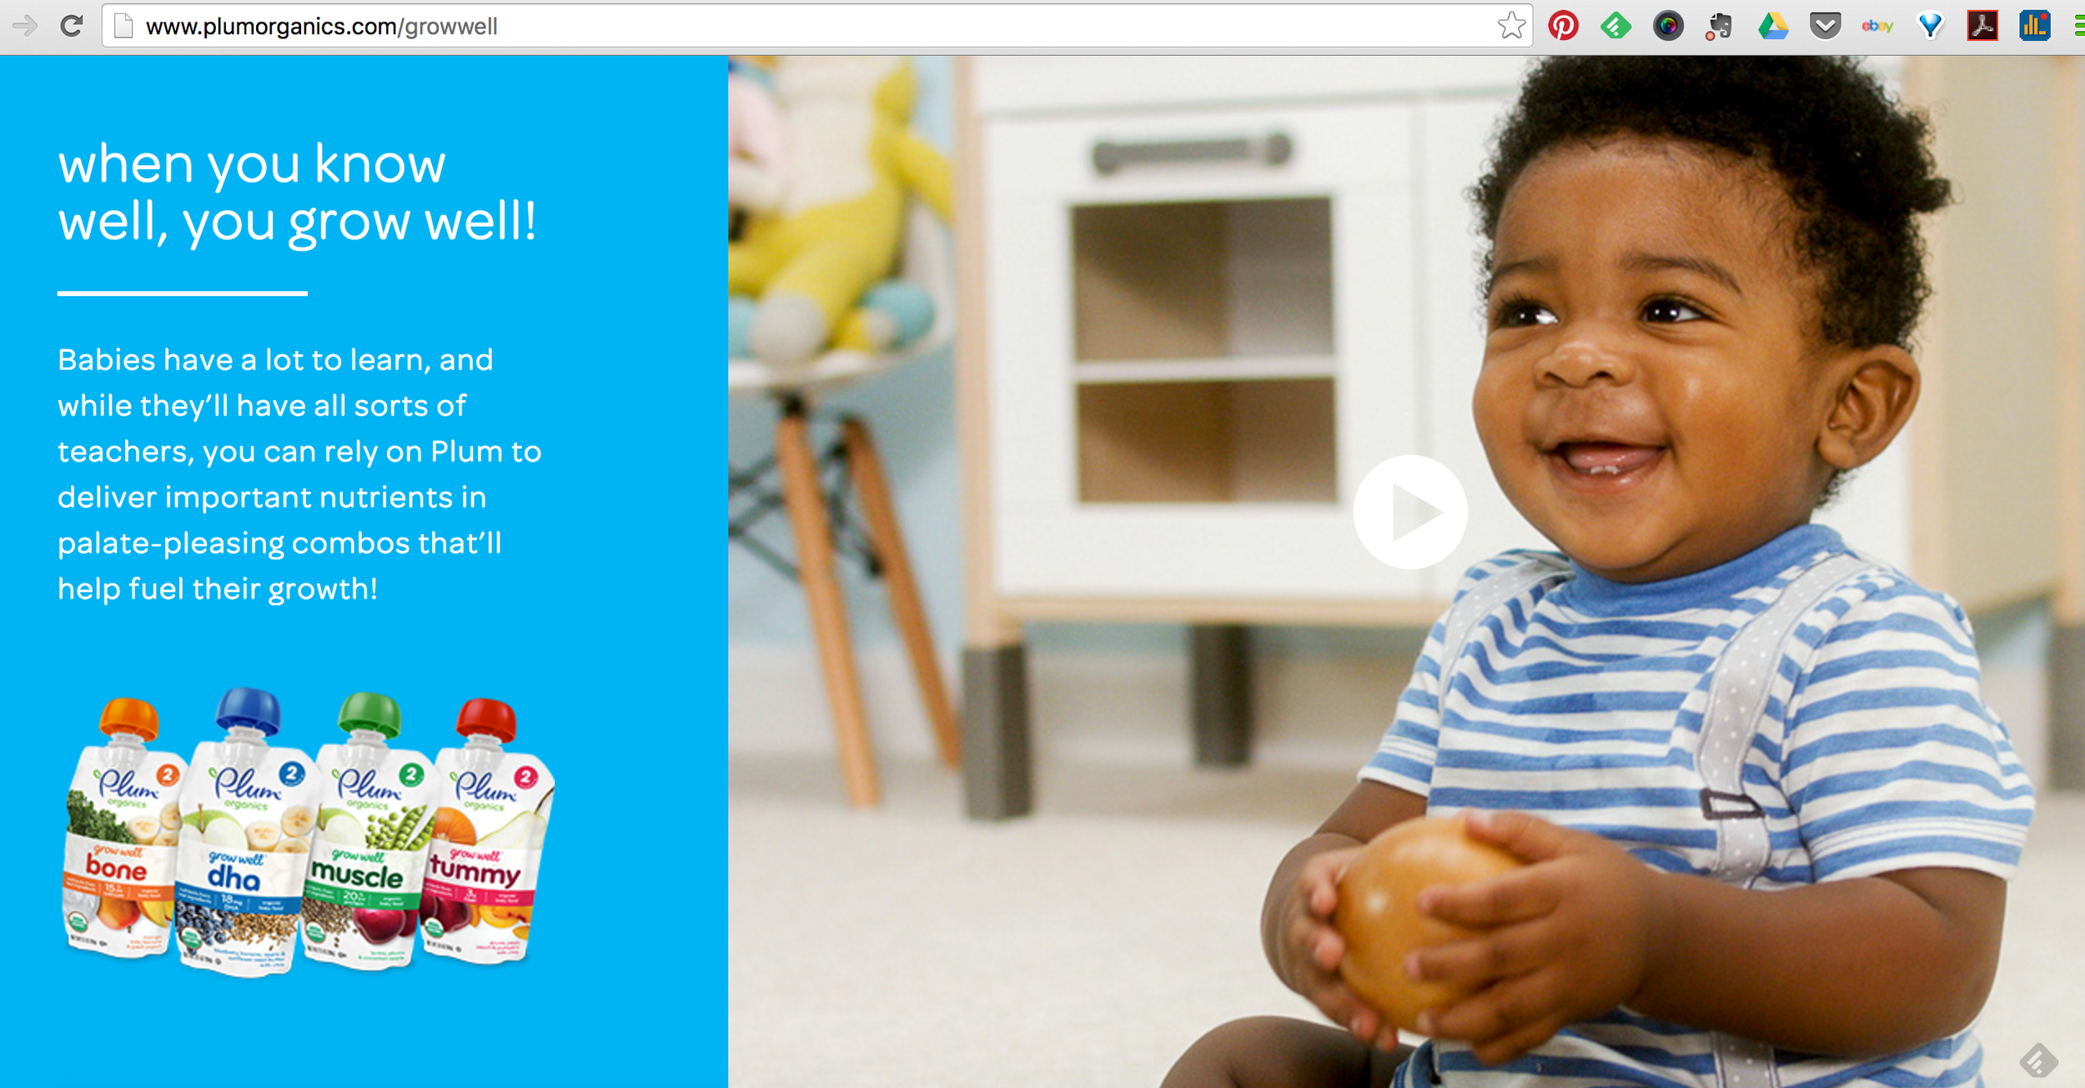Open the Feedly extension in toolbar

[x=1615, y=26]
